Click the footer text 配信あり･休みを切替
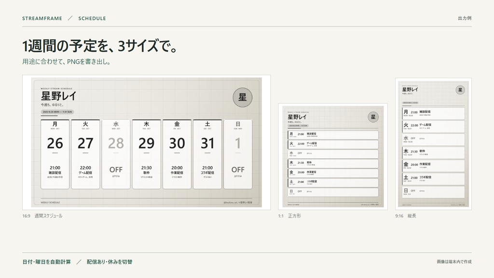Image resolution: width=494 pixels, height=278 pixels. click(x=110, y=262)
